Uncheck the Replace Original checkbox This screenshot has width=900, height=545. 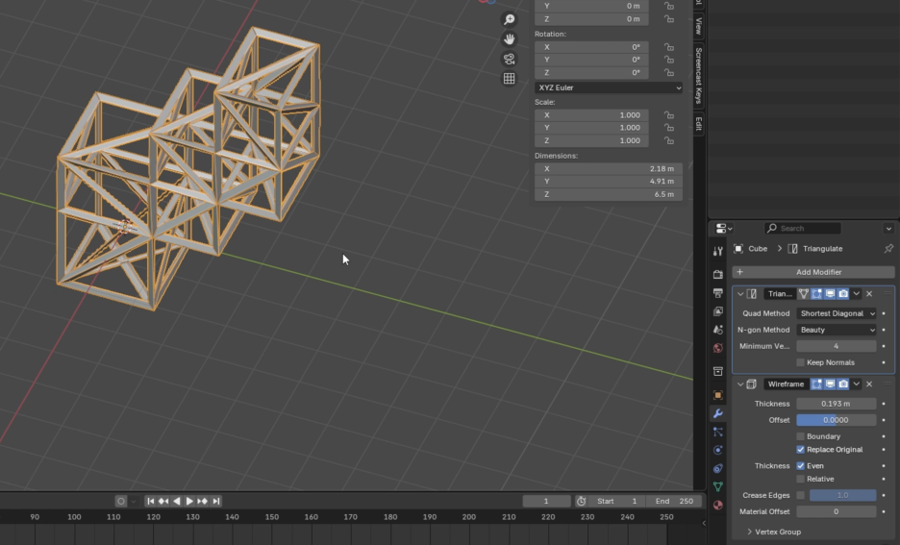801,450
